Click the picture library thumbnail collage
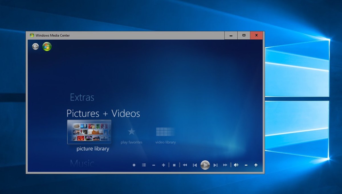The image size is (342, 194). (89, 132)
